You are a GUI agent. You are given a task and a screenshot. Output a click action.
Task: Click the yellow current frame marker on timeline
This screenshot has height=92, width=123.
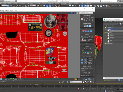[x=37, y=86]
